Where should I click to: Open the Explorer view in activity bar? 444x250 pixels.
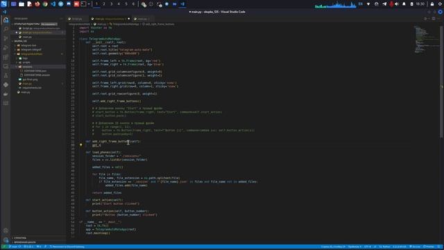[x=6, y=20]
